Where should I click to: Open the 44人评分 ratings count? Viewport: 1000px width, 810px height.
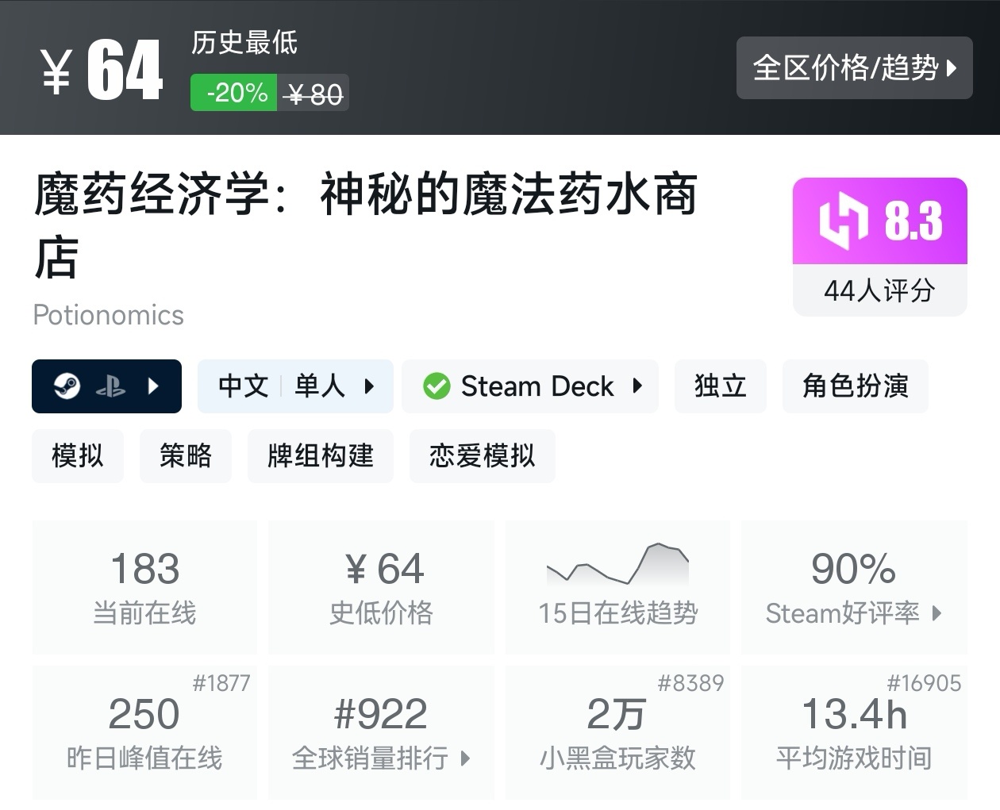879,290
